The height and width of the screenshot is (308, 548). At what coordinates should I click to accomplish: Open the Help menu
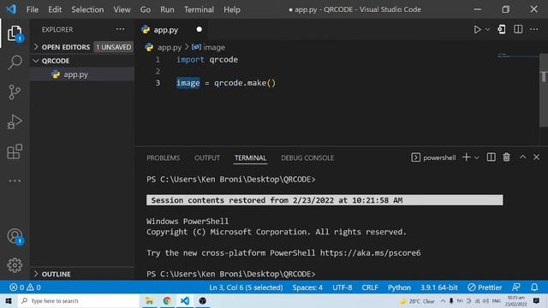click(232, 9)
